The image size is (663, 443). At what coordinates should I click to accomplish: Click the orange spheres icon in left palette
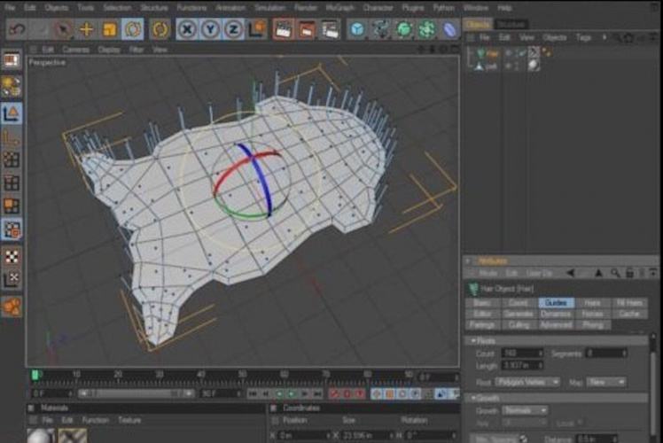(12, 307)
